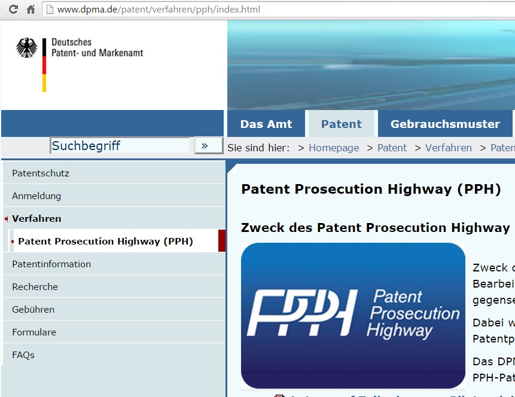Open Anmeldung in the sidebar
Screen dimensions: 515x397
point(114,196)
